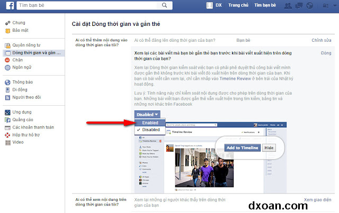Open Thông báo notification settings
This screenshot has height=213, width=339.
[x=22, y=82]
